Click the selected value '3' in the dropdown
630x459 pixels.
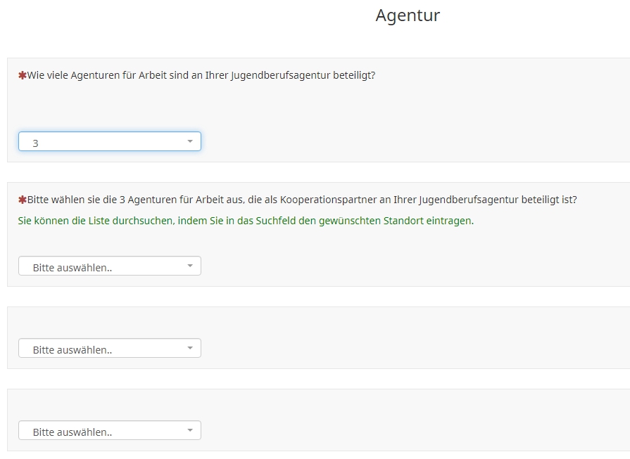coord(35,143)
